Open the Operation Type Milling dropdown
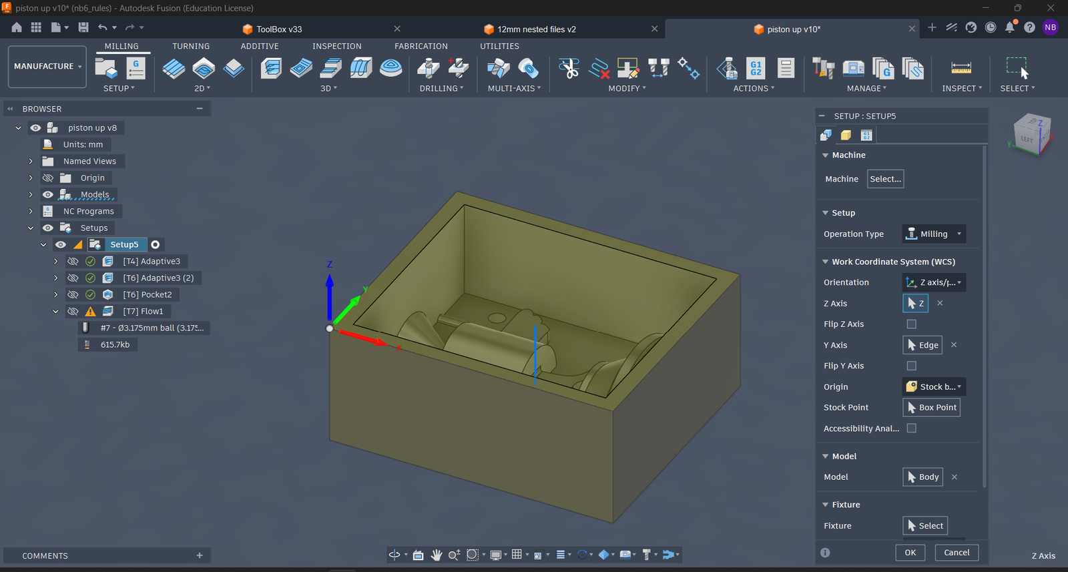Image resolution: width=1068 pixels, height=572 pixels. [x=933, y=234]
